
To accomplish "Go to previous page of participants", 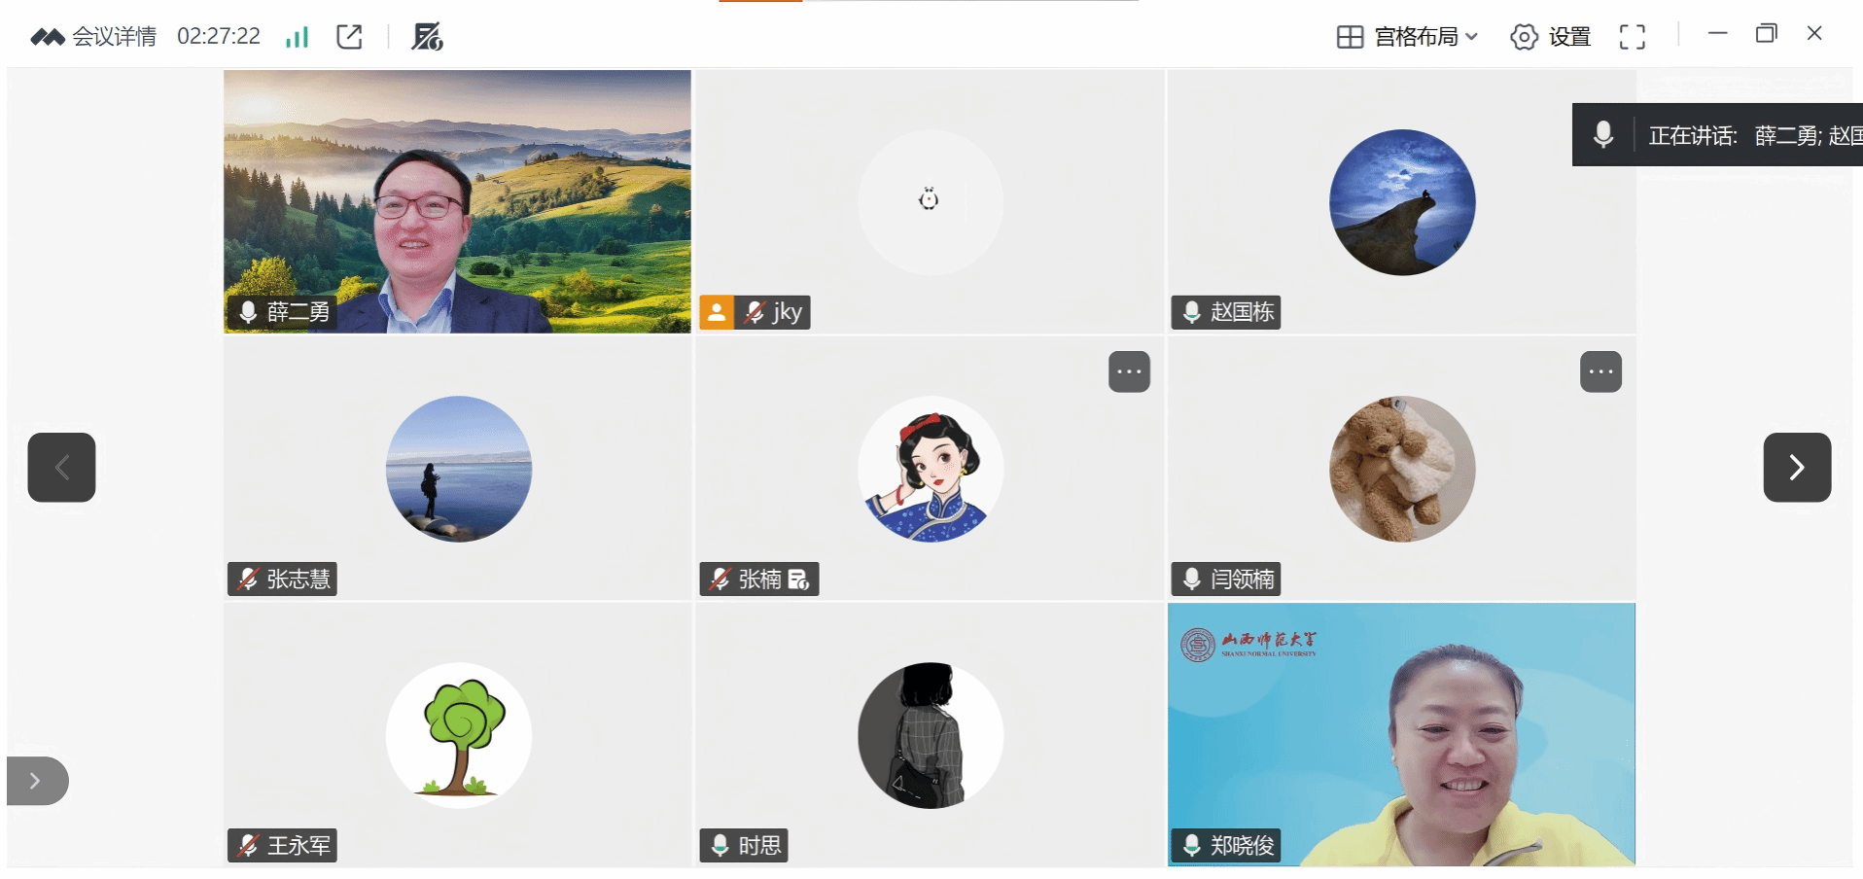I will click(x=61, y=468).
